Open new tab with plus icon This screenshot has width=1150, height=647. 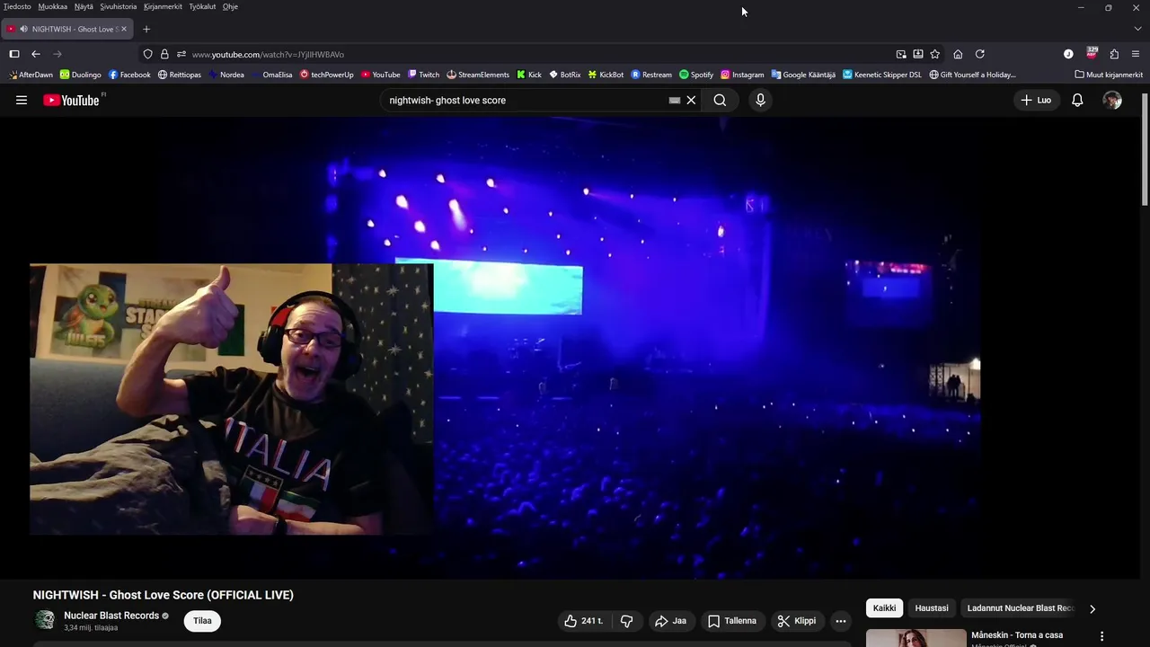click(x=146, y=29)
